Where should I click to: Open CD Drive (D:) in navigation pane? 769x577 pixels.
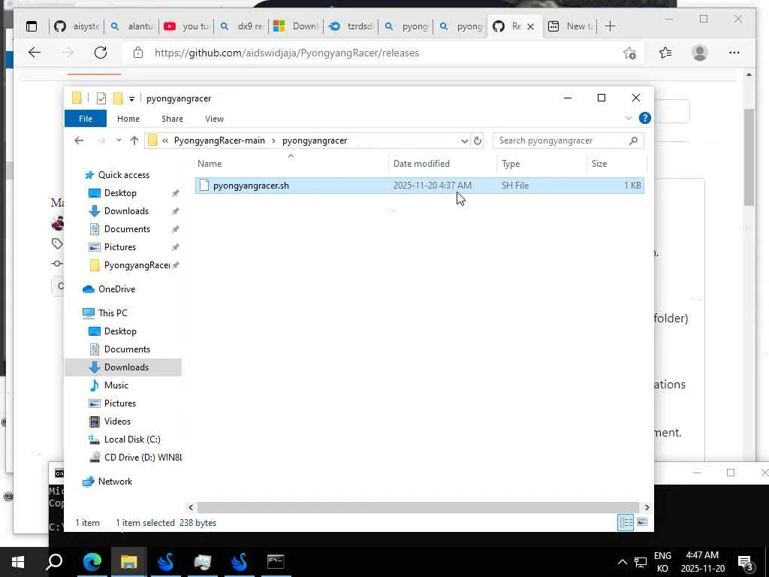tap(143, 458)
